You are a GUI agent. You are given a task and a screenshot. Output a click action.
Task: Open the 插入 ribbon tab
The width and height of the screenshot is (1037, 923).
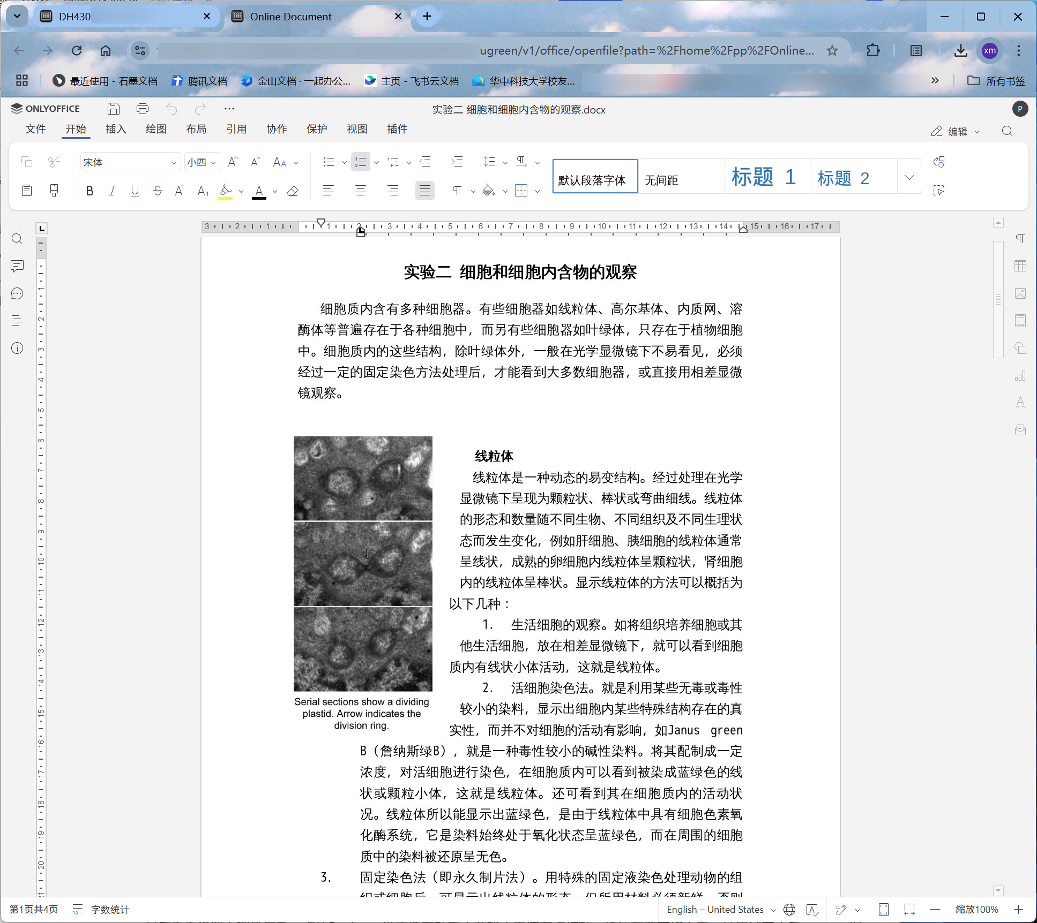click(x=115, y=129)
